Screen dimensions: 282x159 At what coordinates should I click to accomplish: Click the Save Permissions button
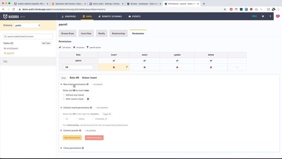pos(72,138)
